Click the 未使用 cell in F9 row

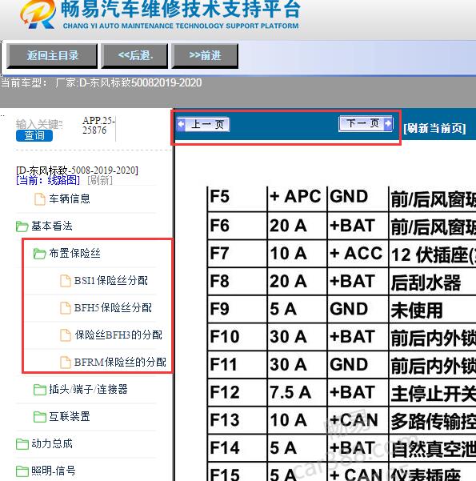coord(433,309)
